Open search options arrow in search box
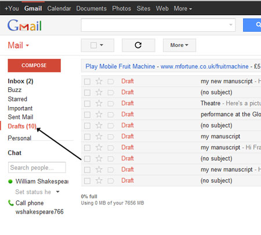The height and width of the screenshot is (235, 261). coord(231,25)
